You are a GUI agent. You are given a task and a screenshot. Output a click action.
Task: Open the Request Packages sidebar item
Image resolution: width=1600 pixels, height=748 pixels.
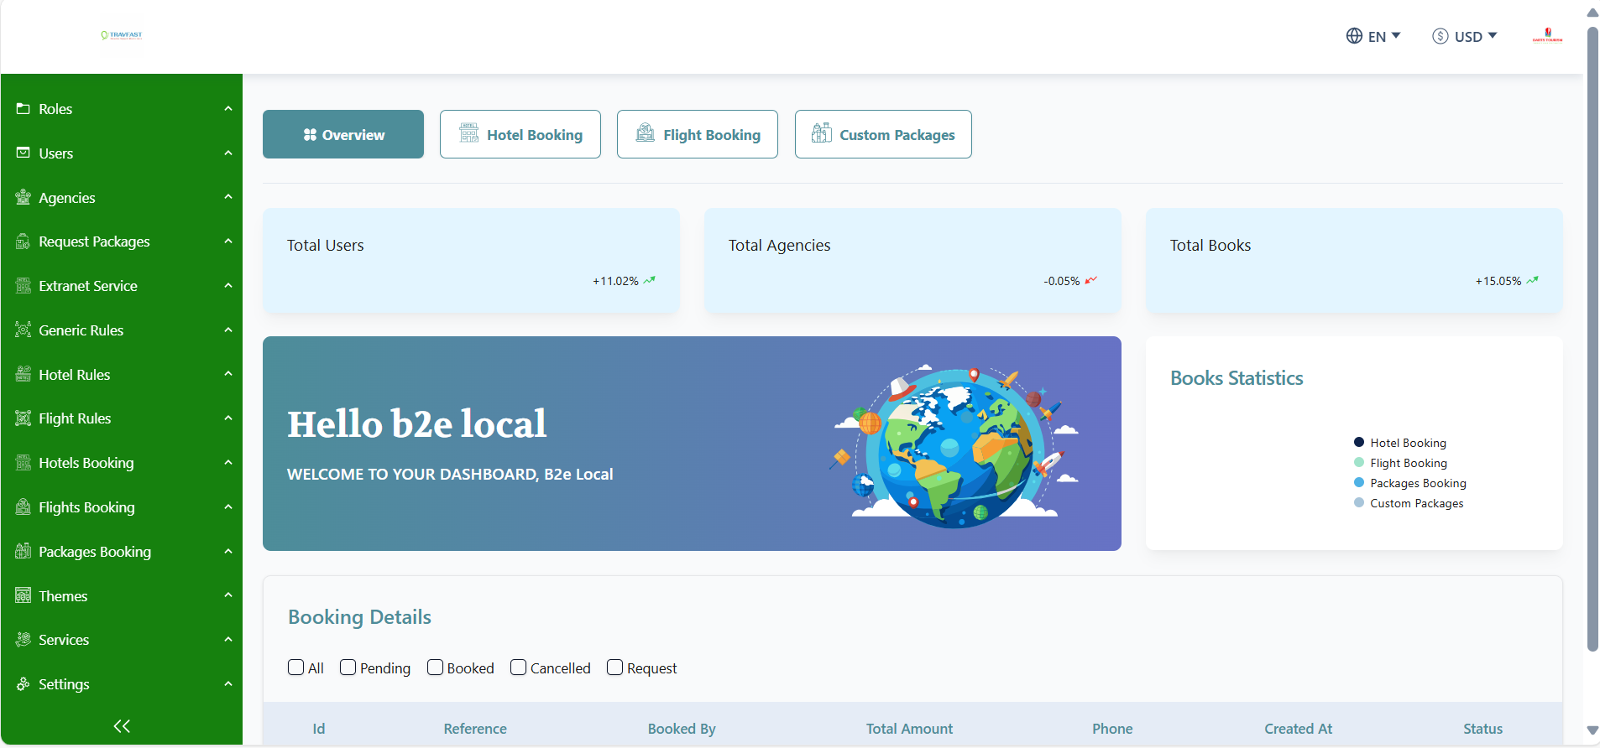click(94, 242)
